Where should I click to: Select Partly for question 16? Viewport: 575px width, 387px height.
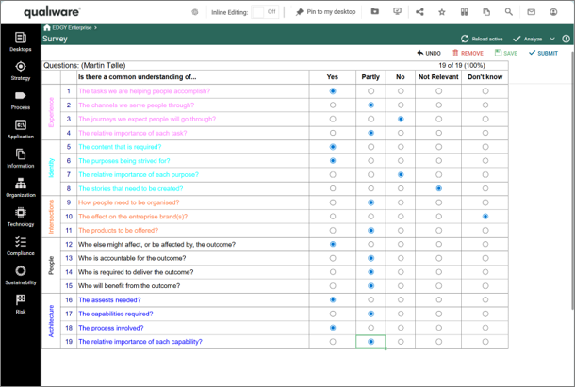click(x=370, y=300)
